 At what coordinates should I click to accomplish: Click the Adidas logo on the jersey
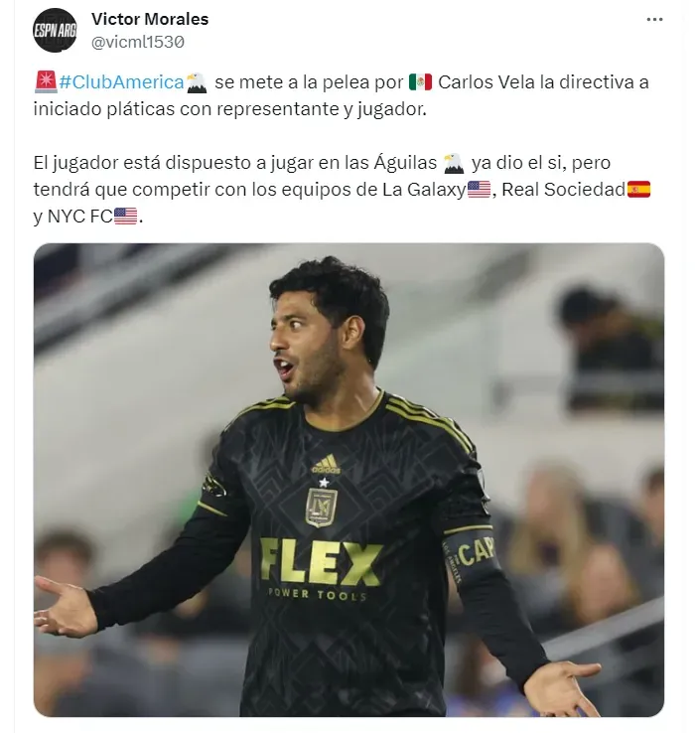[x=326, y=464]
